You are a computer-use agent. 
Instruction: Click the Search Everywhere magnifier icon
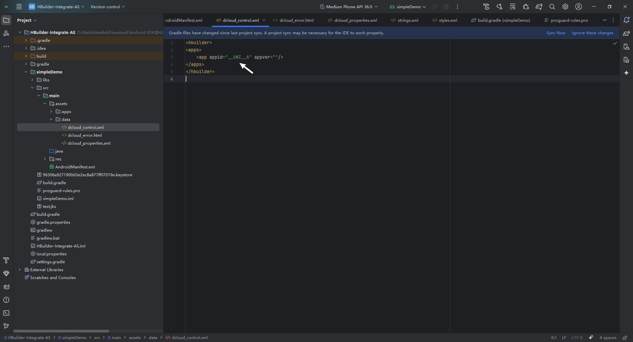tap(552, 7)
